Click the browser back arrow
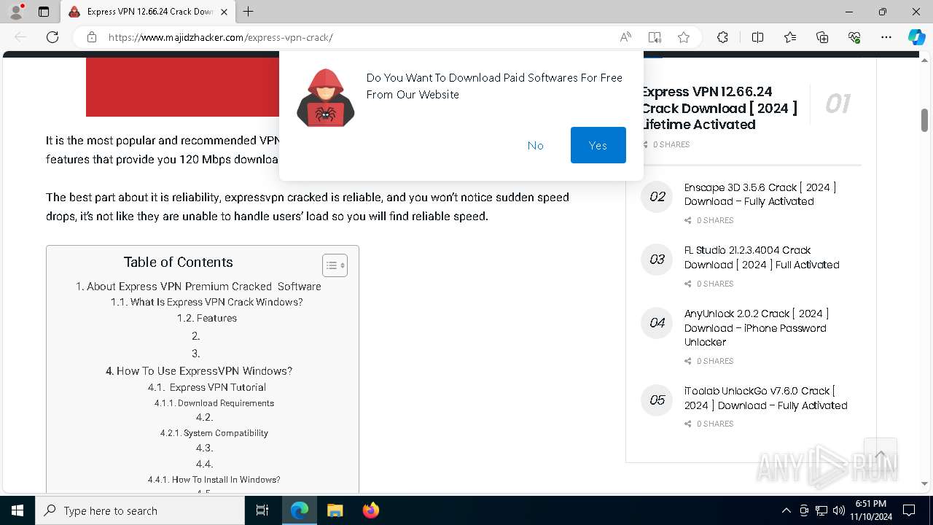This screenshot has height=525, width=933. [x=20, y=37]
